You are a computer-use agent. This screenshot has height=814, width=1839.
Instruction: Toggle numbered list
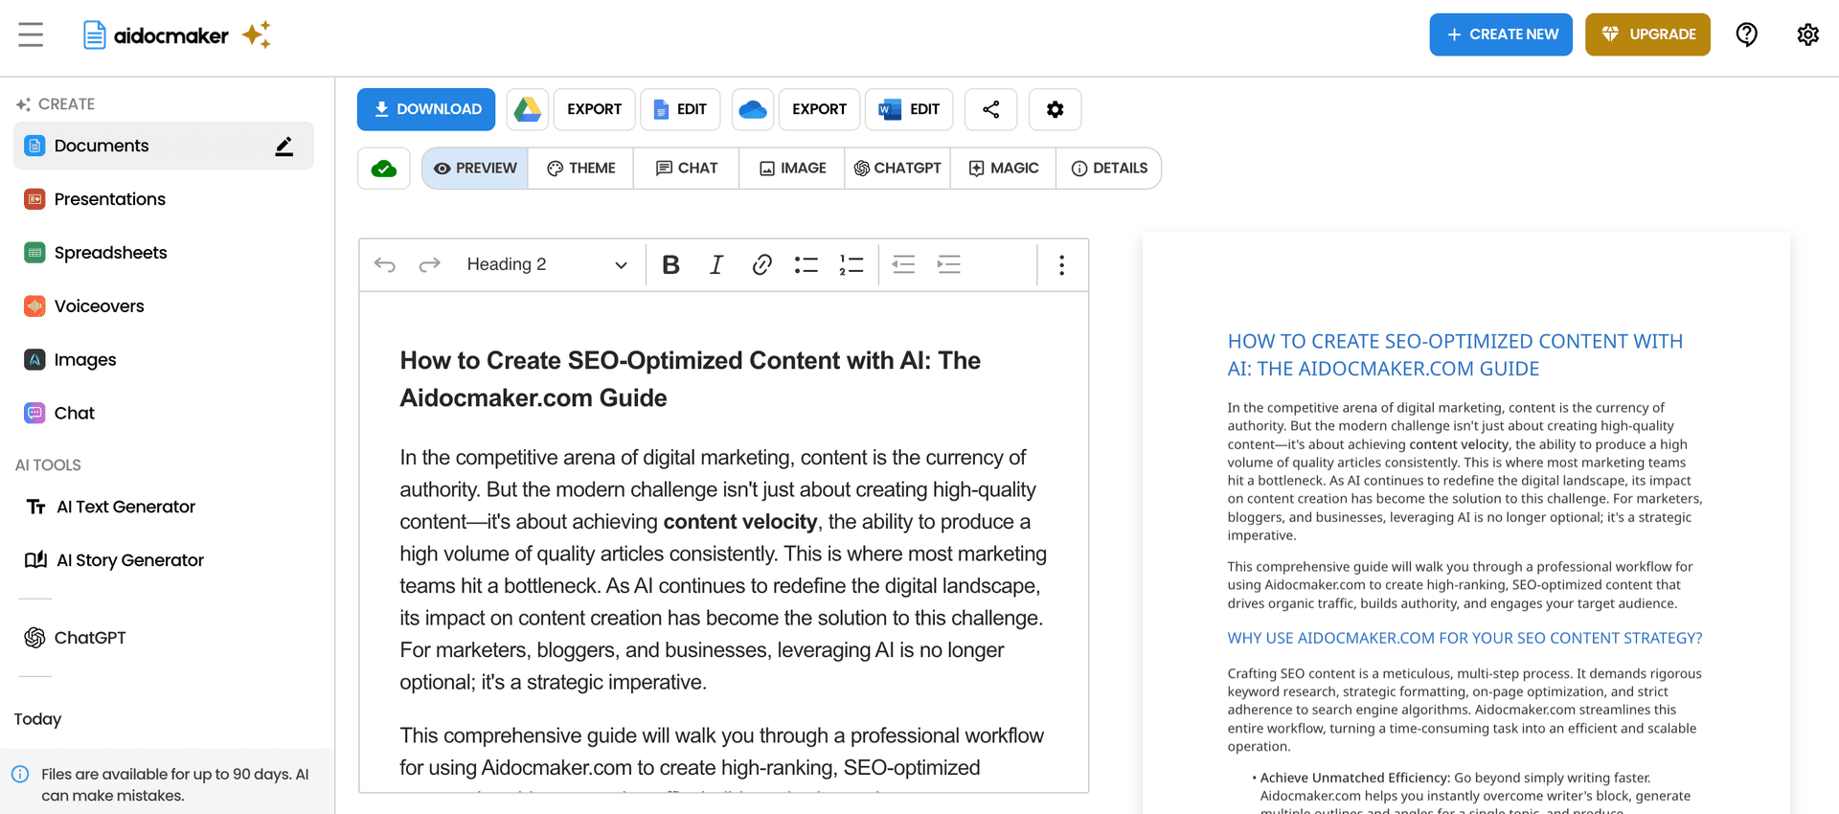click(851, 264)
